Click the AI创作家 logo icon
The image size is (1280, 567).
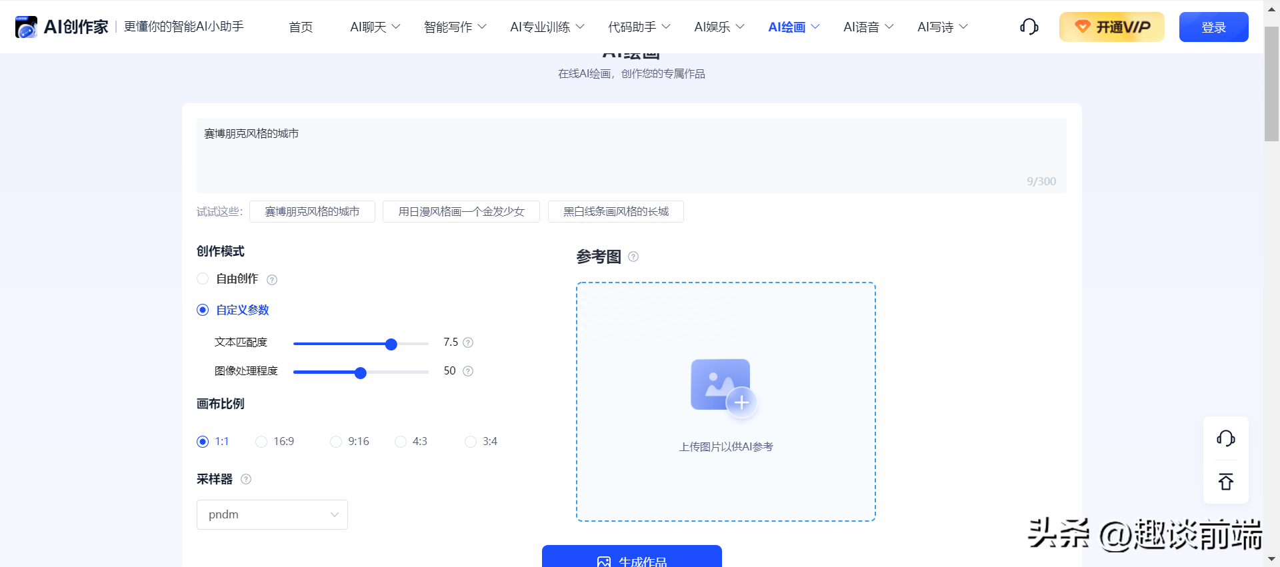(x=26, y=27)
